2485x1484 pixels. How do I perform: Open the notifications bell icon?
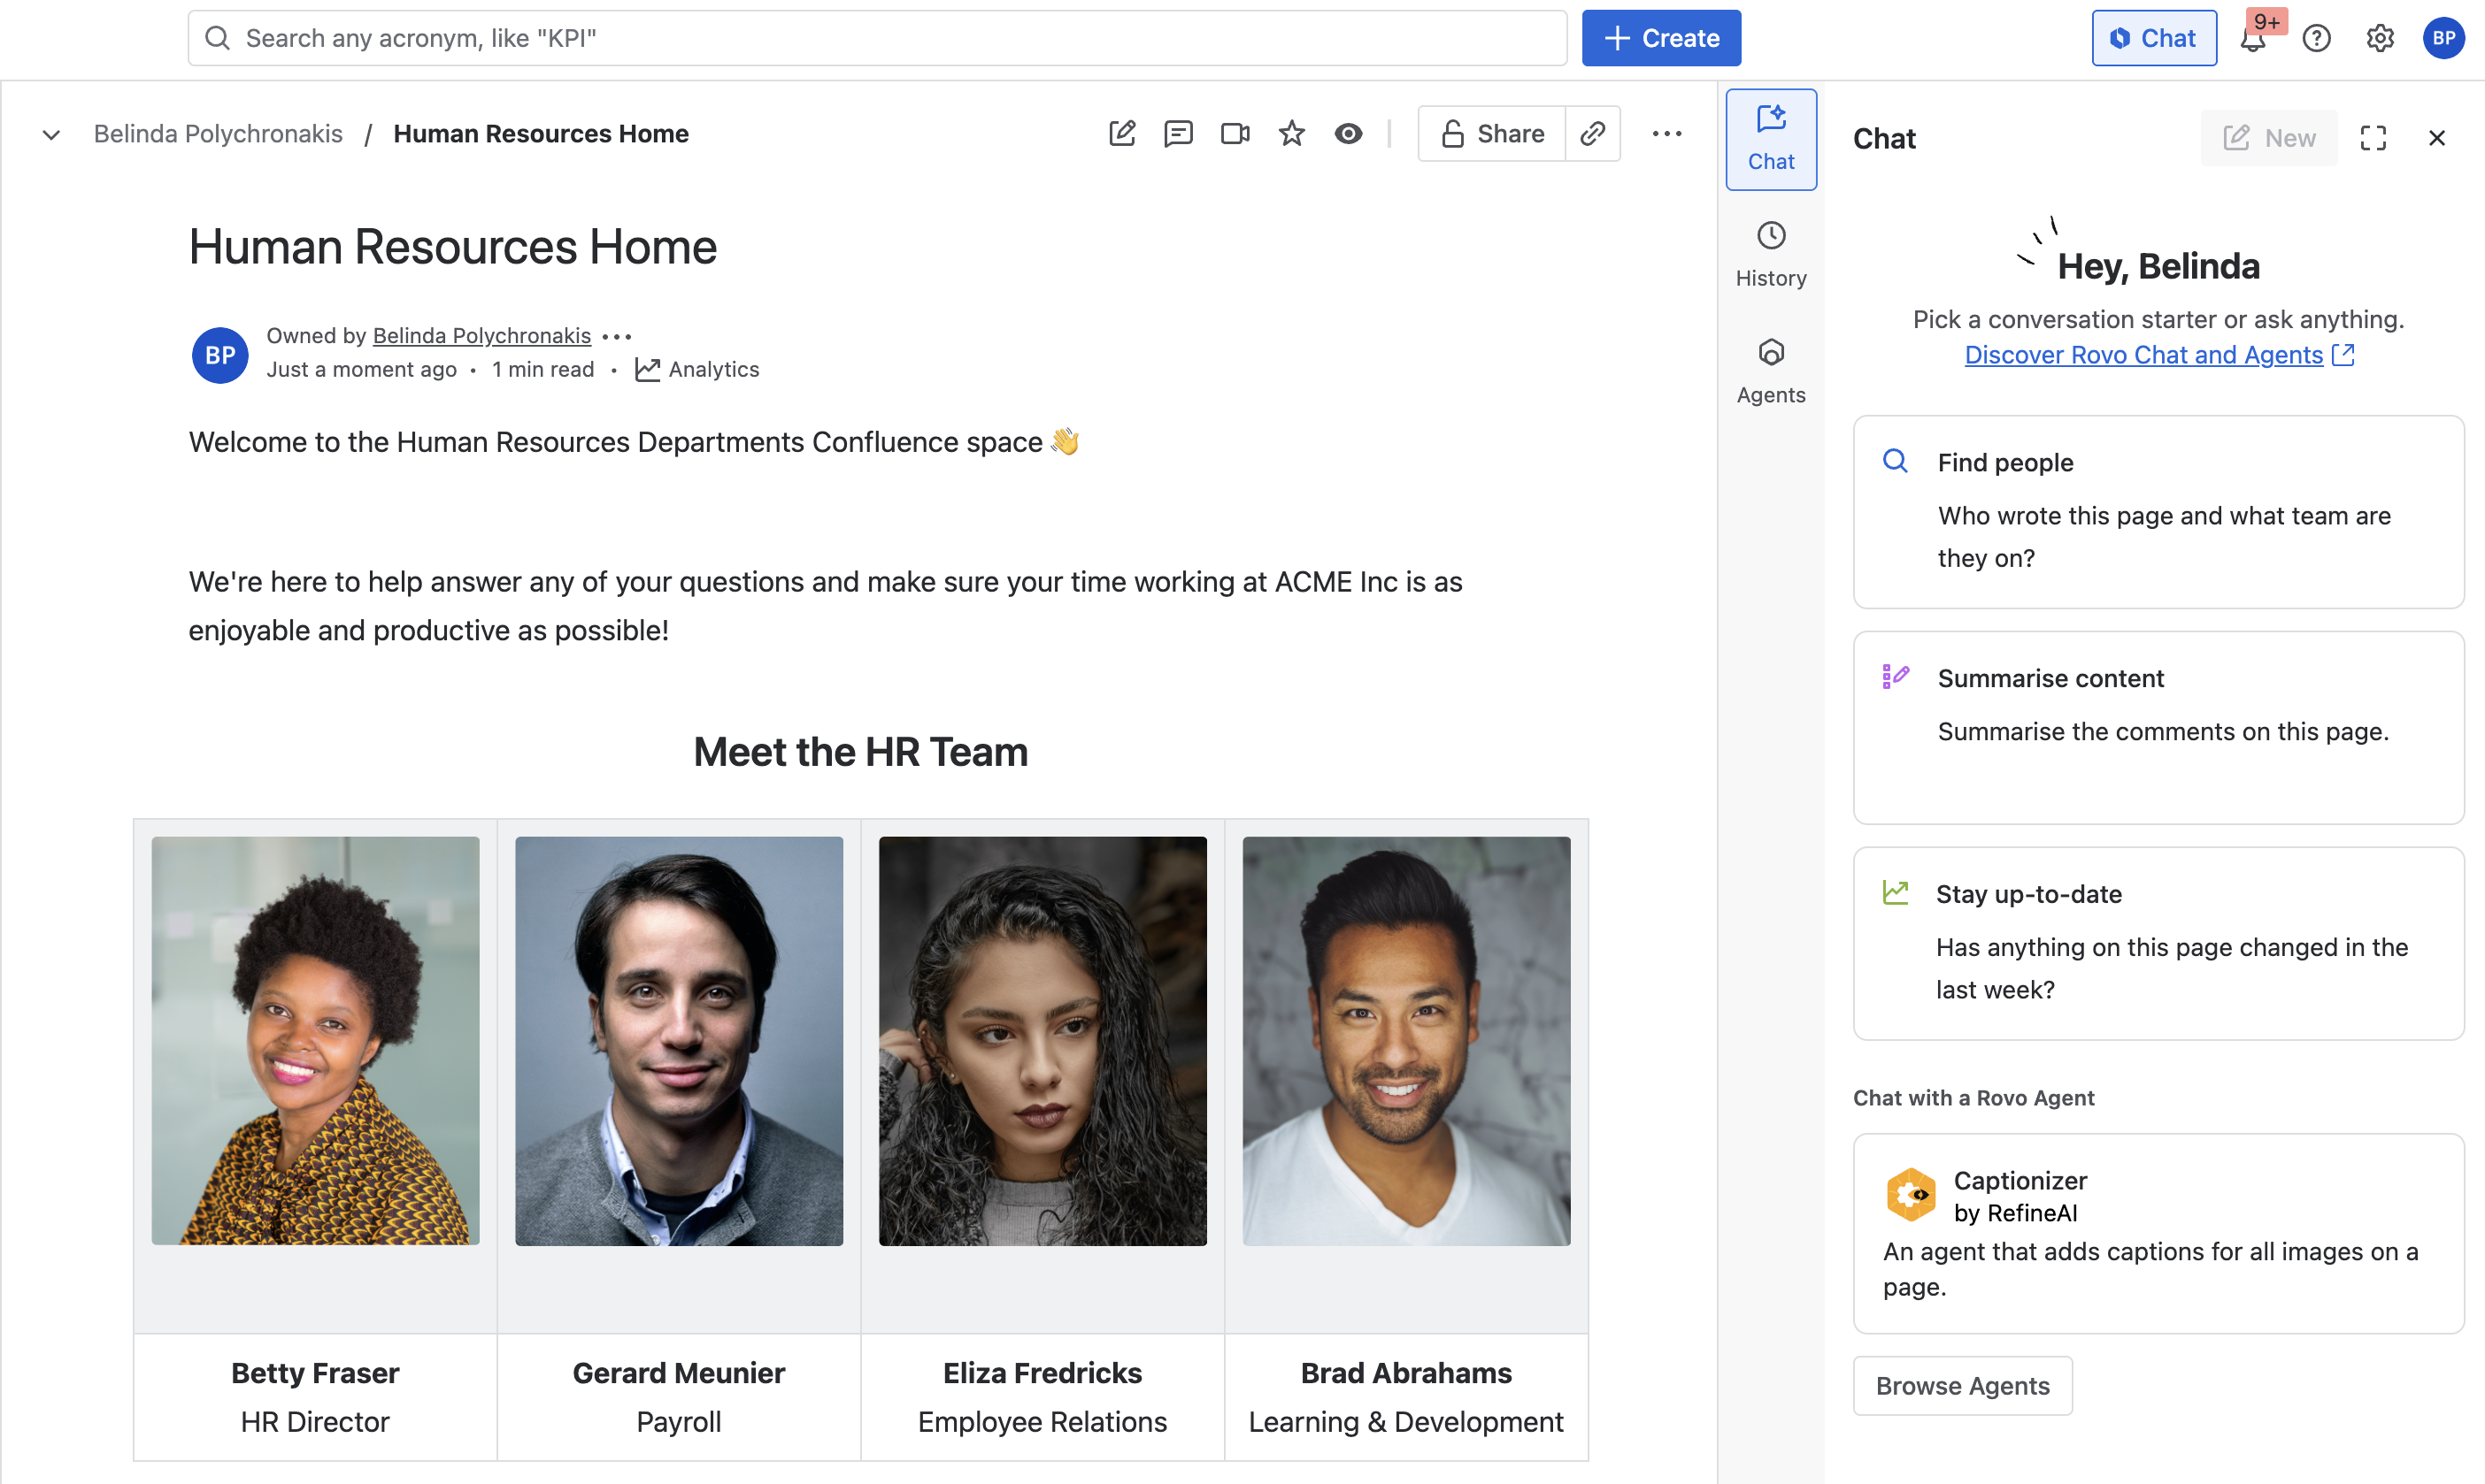coord(2252,39)
